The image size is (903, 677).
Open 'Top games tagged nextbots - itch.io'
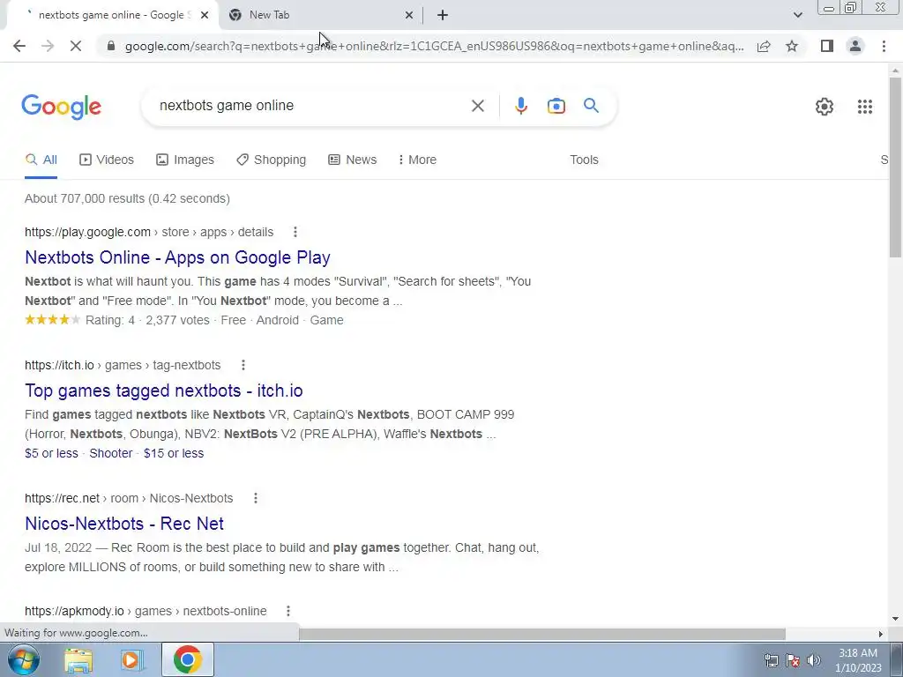pos(163,391)
